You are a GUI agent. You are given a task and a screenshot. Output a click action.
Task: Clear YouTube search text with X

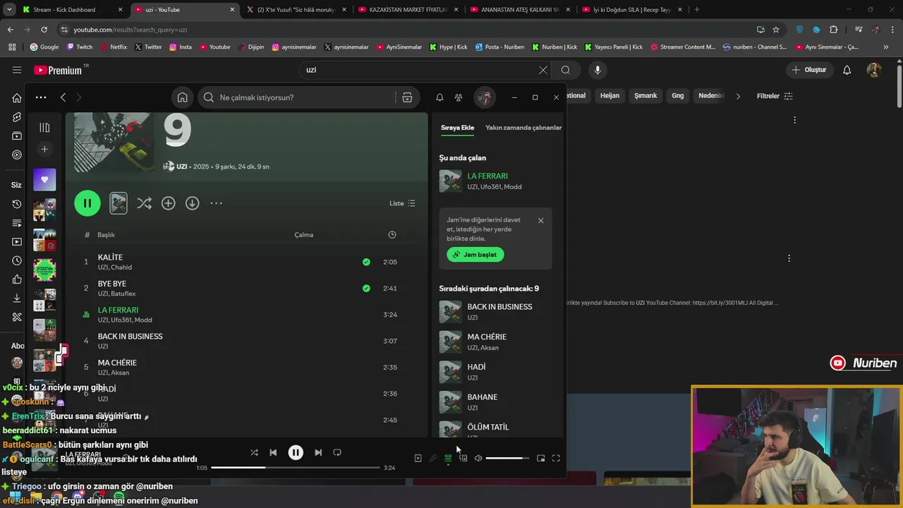(x=543, y=70)
